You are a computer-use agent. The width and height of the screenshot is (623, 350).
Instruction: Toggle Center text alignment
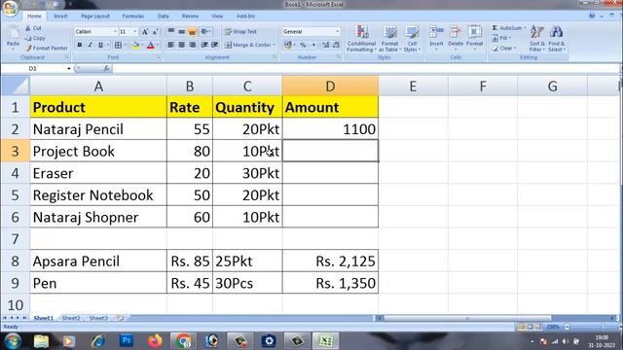click(182, 45)
